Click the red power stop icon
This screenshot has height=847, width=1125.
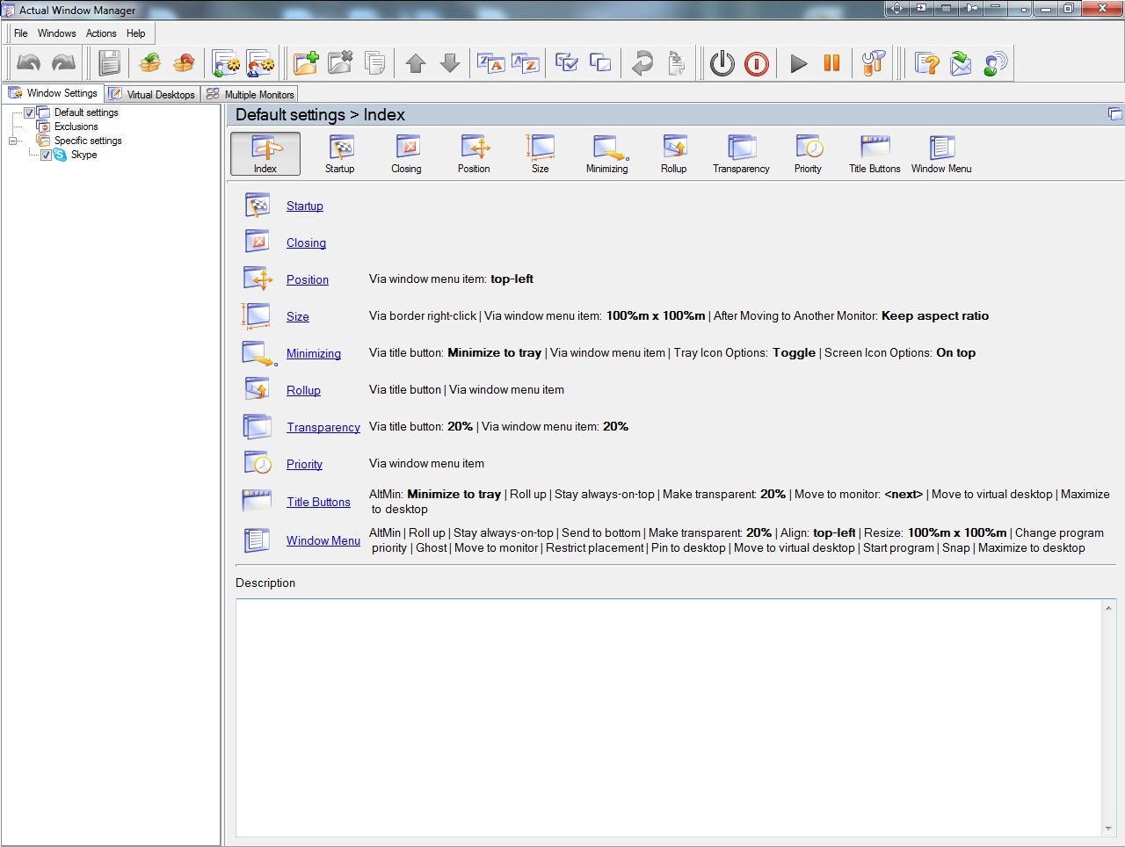pyautogui.click(x=756, y=63)
